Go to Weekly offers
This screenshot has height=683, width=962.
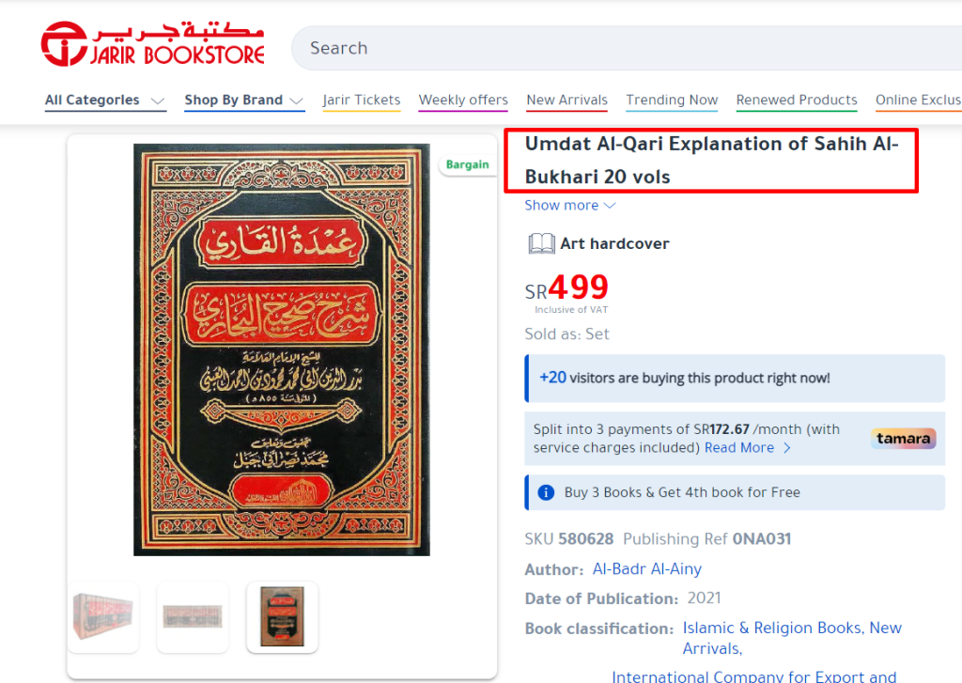coord(463,100)
